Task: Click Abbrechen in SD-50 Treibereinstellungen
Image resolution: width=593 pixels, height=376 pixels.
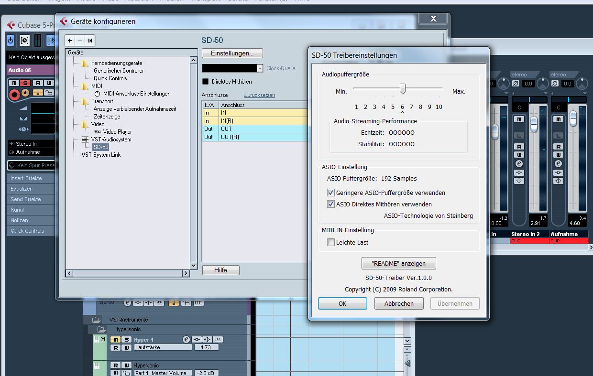Action: pyautogui.click(x=399, y=303)
